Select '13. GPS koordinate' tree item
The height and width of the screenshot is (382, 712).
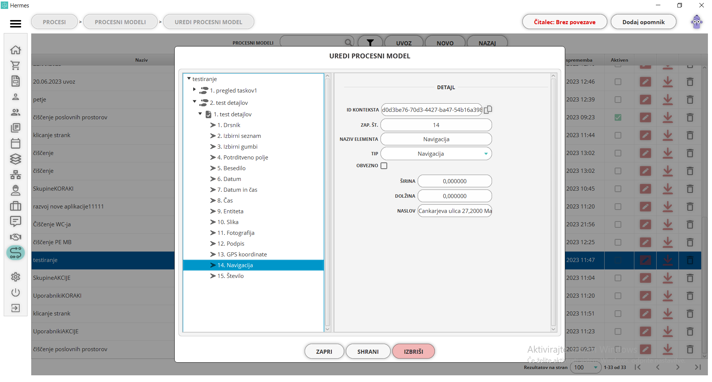(242, 255)
